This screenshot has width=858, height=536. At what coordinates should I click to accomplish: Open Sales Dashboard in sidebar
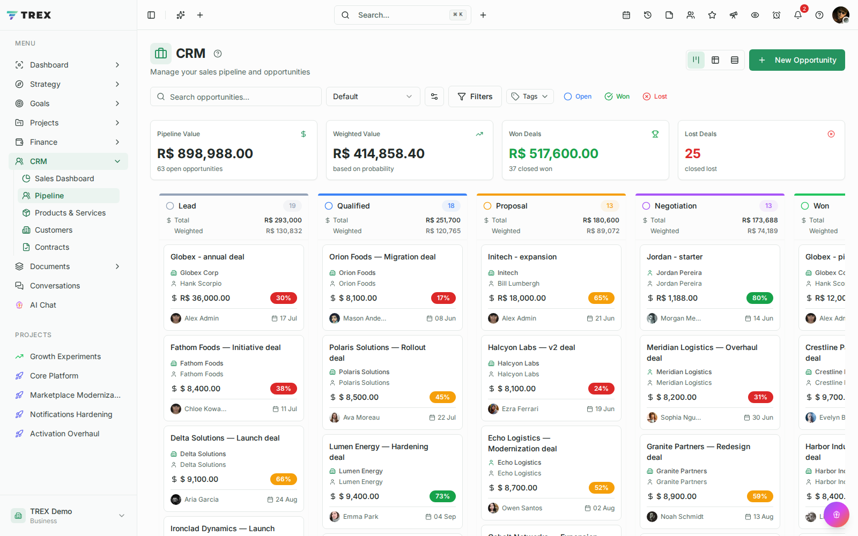click(x=69, y=178)
